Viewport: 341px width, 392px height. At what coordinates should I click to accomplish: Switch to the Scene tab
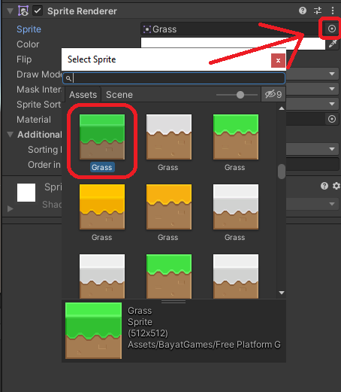[x=119, y=95]
